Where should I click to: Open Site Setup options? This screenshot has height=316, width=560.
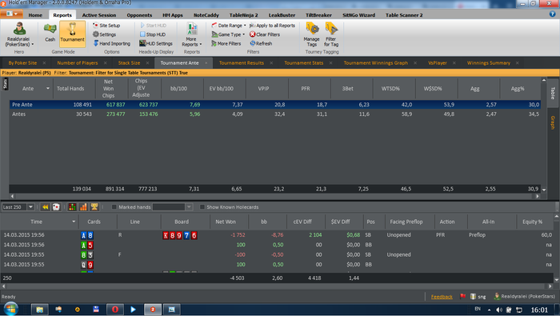(106, 26)
